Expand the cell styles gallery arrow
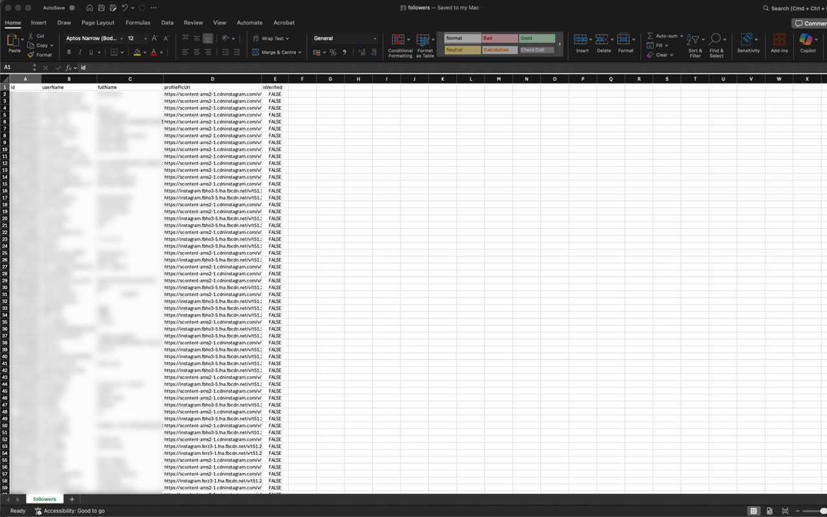Image resolution: width=827 pixels, height=517 pixels. tap(560, 44)
